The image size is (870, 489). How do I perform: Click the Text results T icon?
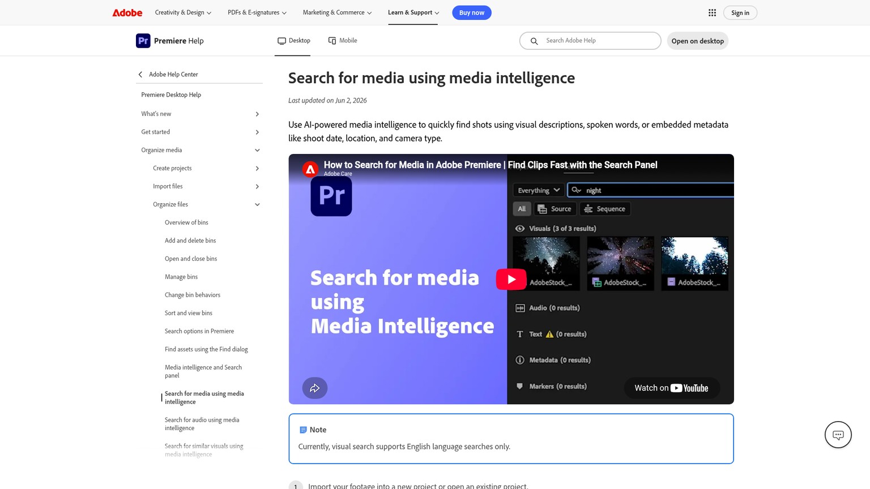tap(519, 334)
